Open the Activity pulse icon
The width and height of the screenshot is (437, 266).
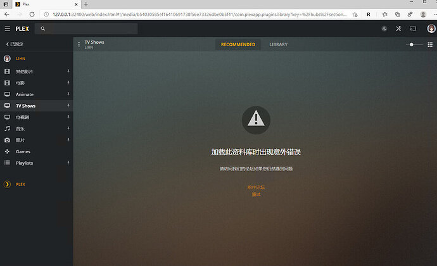(384, 28)
